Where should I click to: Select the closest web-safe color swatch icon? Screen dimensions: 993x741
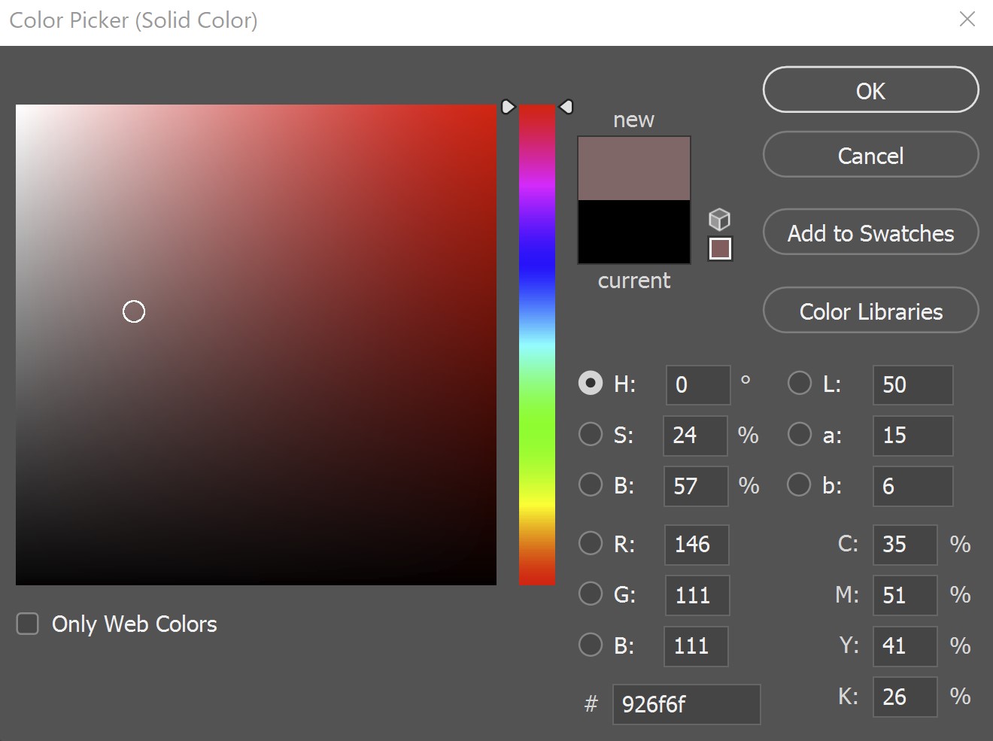coord(719,248)
